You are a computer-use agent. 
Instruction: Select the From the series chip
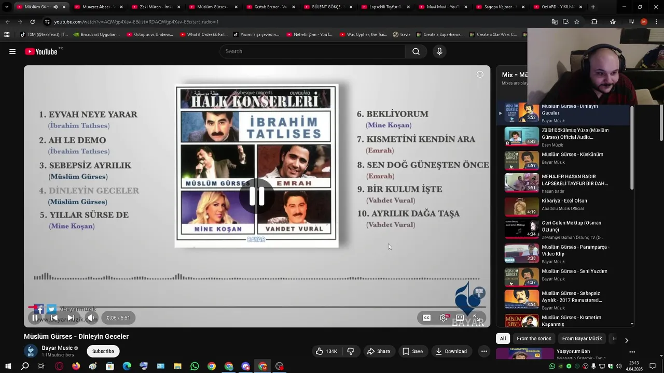click(534, 338)
